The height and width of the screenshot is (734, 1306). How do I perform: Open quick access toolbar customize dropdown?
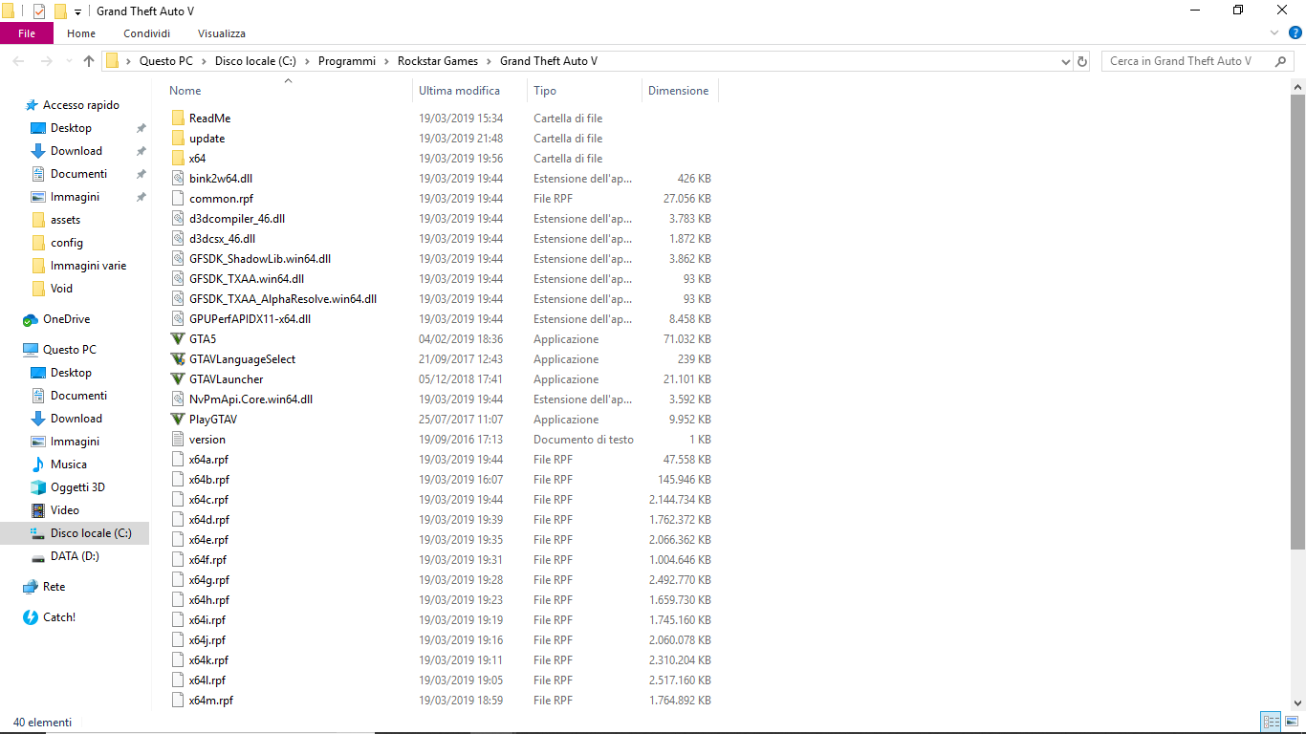click(77, 11)
